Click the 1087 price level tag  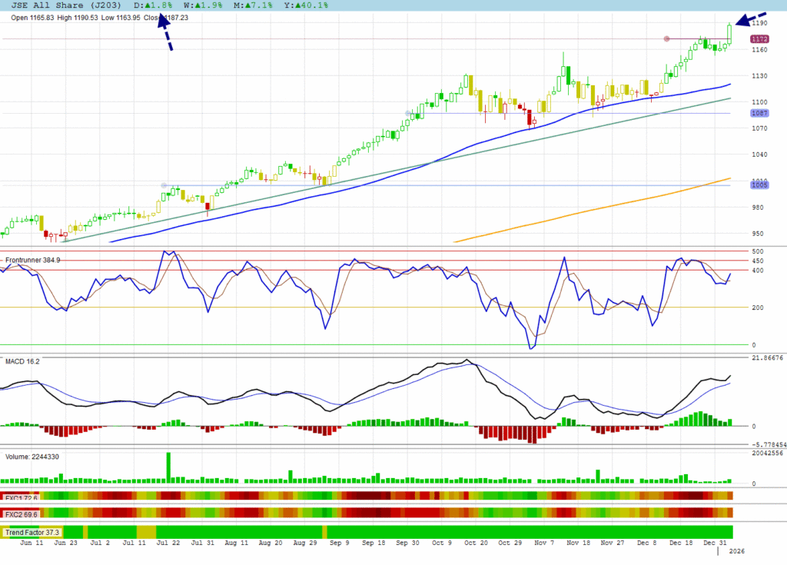[x=759, y=113]
